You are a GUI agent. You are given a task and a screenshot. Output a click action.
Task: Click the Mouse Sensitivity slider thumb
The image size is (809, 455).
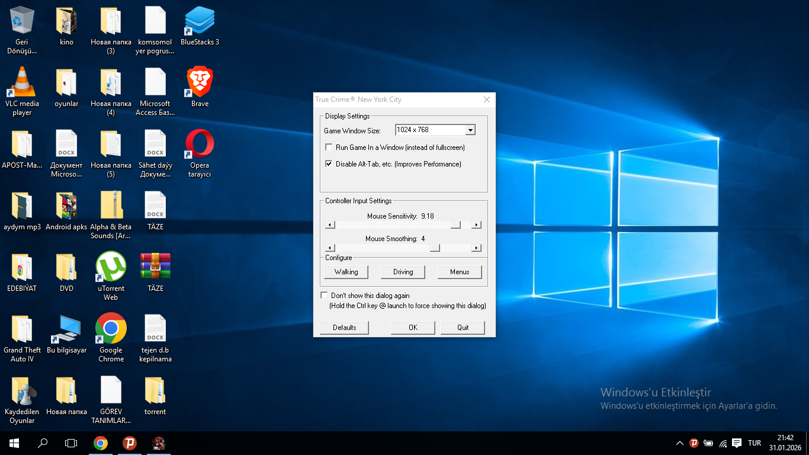click(455, 225)
